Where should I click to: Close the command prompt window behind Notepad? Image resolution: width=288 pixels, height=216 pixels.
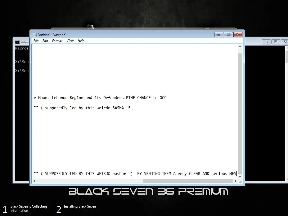[x=285, y=42]
